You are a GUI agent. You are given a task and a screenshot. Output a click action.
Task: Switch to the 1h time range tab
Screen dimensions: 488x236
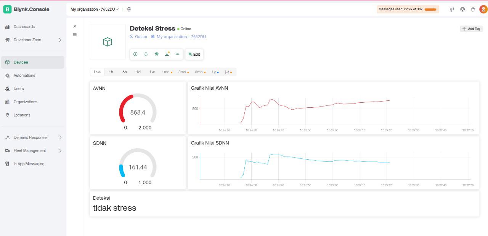click(111, 72)
